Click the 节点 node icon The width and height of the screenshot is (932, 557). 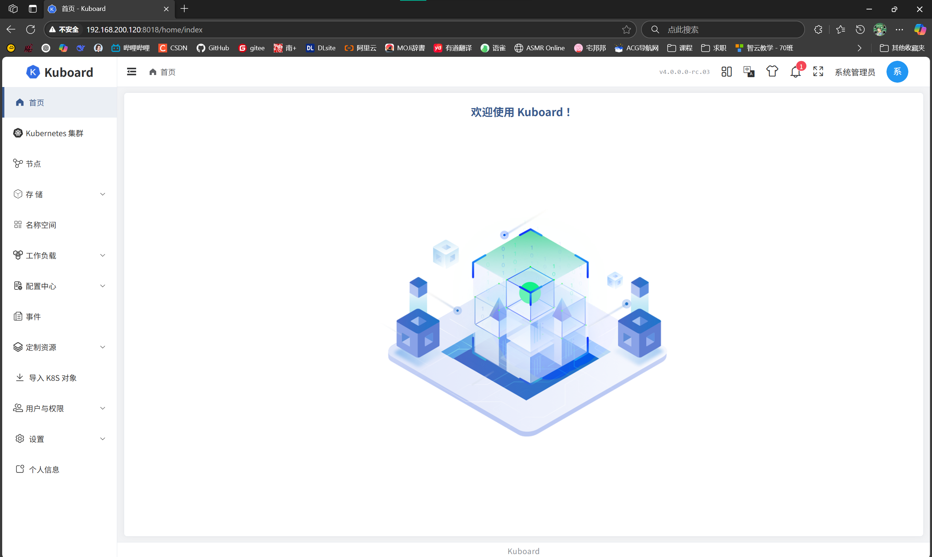(17, 163)
